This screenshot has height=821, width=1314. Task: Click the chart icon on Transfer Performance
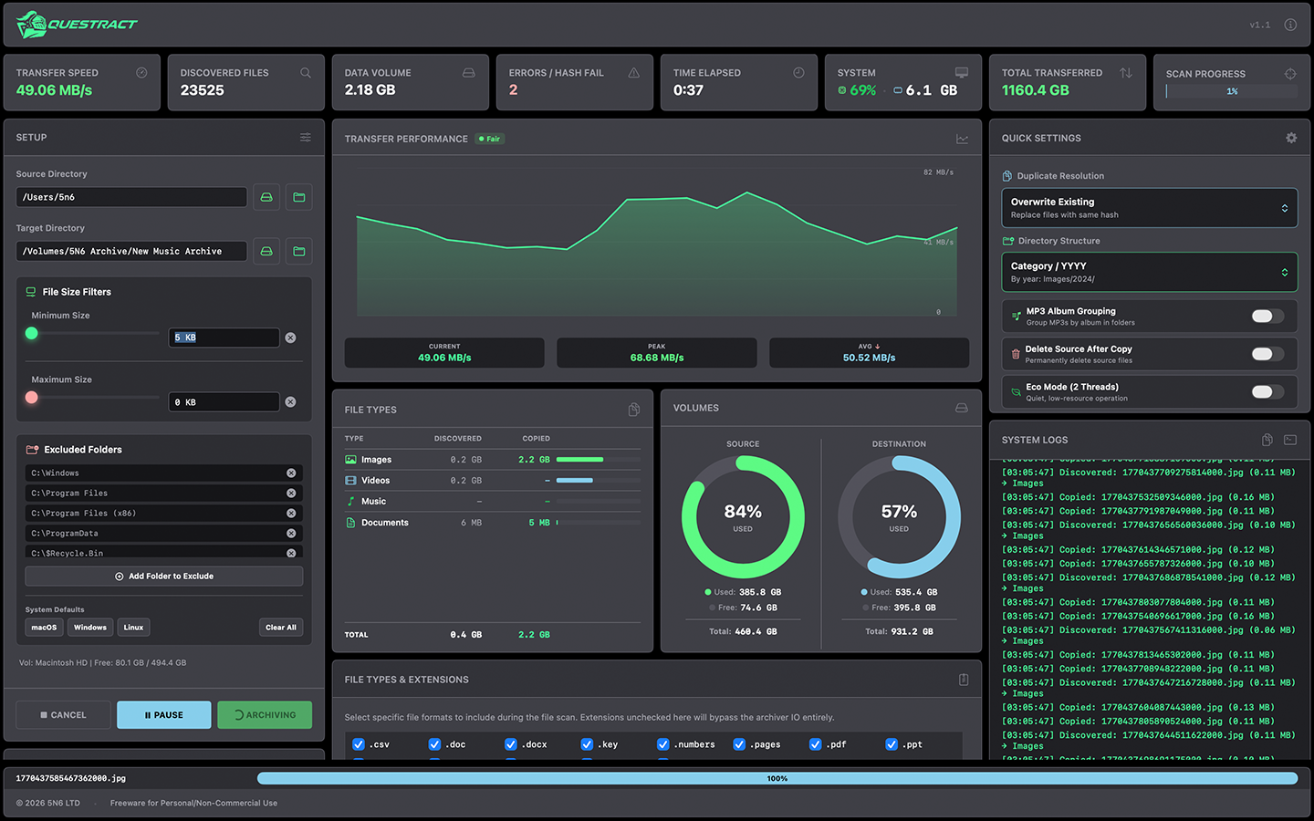tap(962, 139)
